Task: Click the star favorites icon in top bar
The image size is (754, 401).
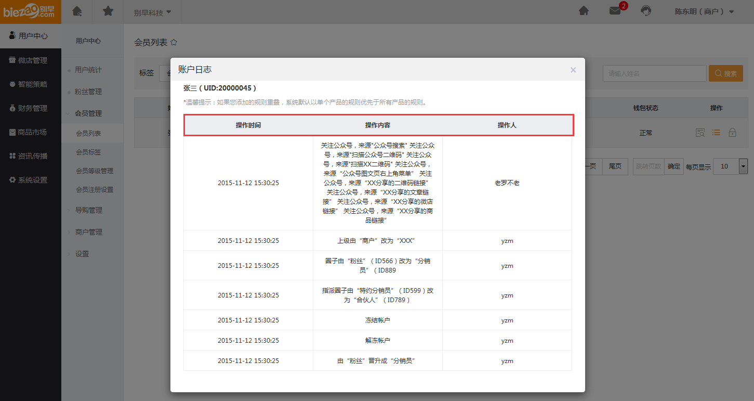Action: tap(108, 11)
